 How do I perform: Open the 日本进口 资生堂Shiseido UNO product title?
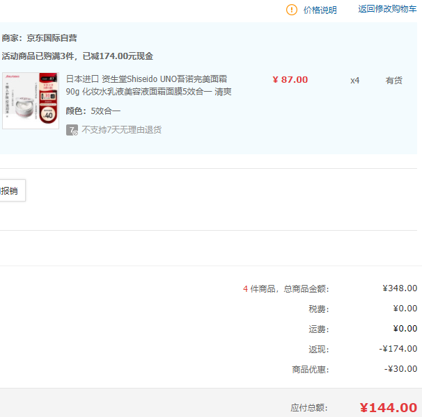point(148,85)
